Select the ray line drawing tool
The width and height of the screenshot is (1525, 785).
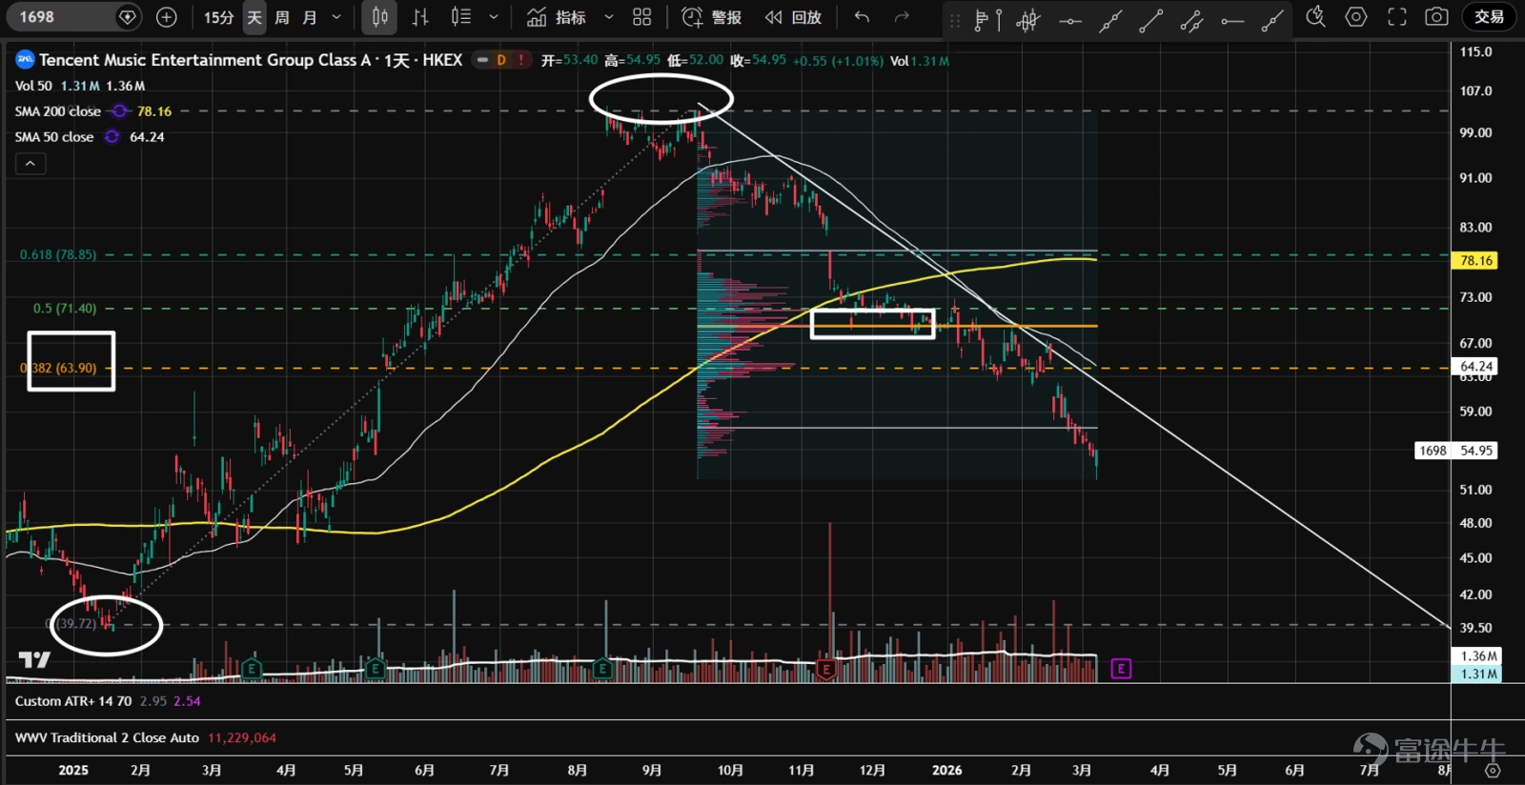click(x=1272, y=19)
